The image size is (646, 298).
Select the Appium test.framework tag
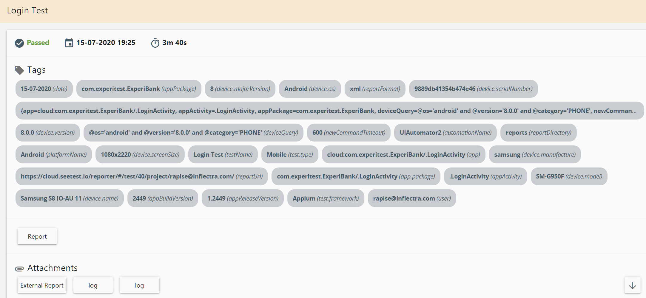(x=326, y=198)
